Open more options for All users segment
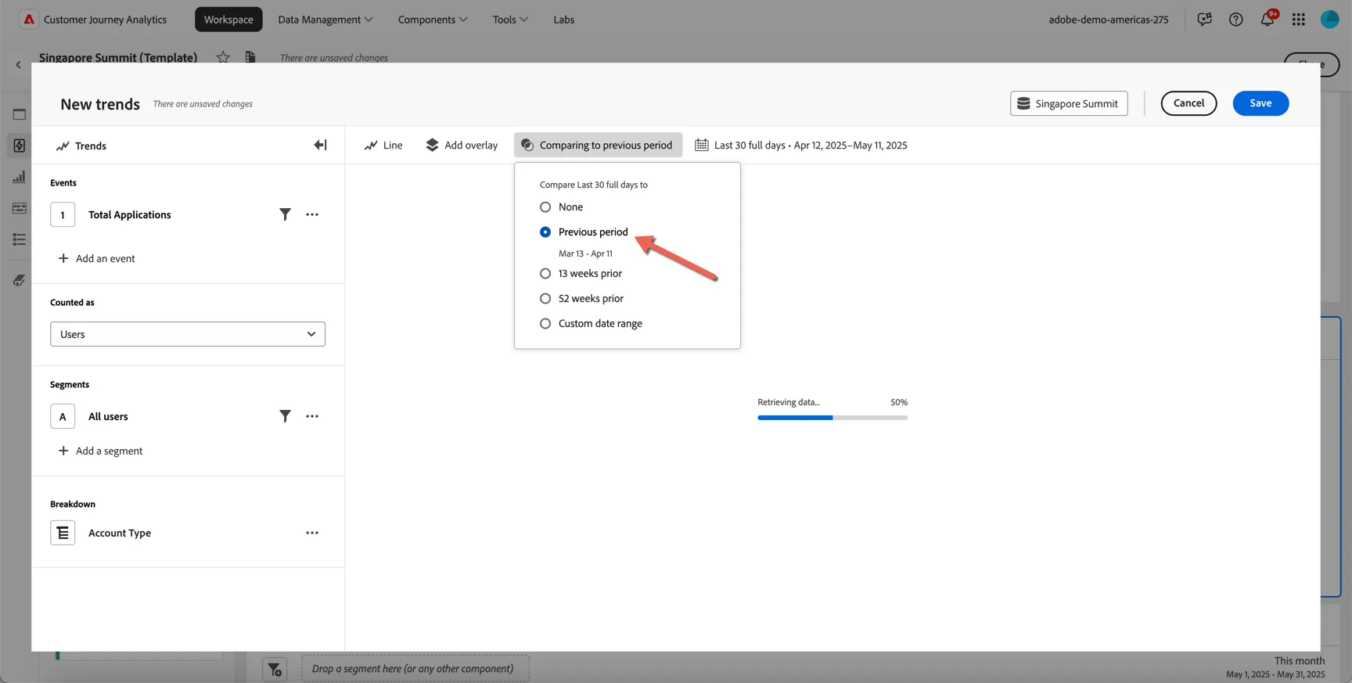1352x683 pixels. pos(312,416)
